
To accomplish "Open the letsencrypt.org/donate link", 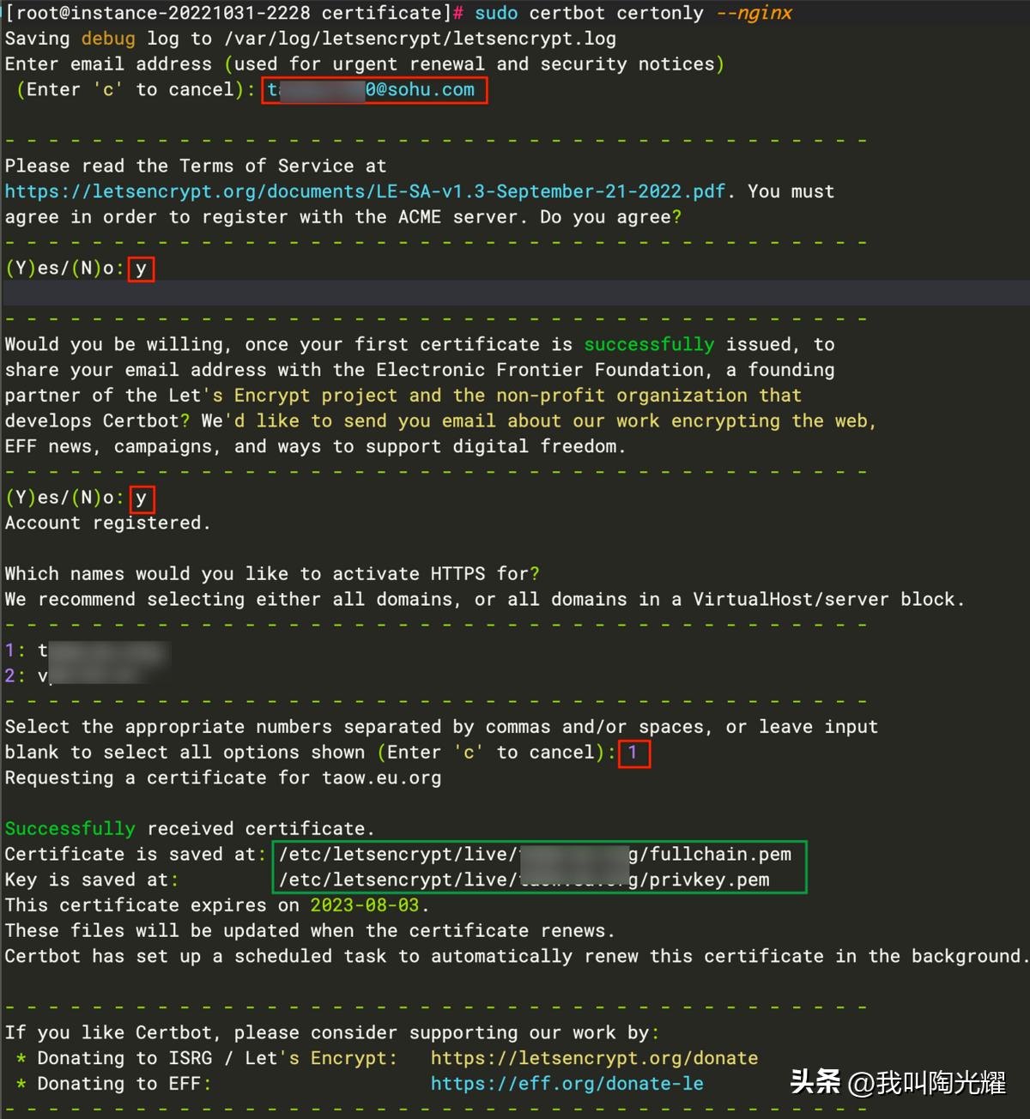I will point(594,1058).
